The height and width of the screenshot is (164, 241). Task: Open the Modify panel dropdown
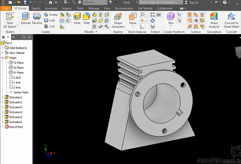96,32
